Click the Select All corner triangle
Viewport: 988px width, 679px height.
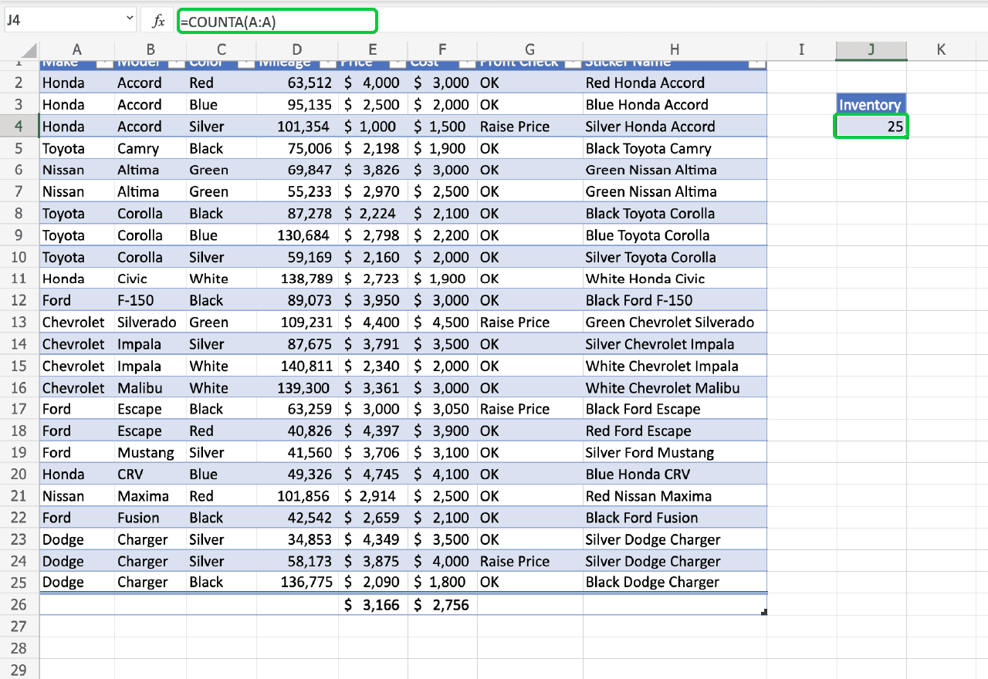[x=29, y=51]
